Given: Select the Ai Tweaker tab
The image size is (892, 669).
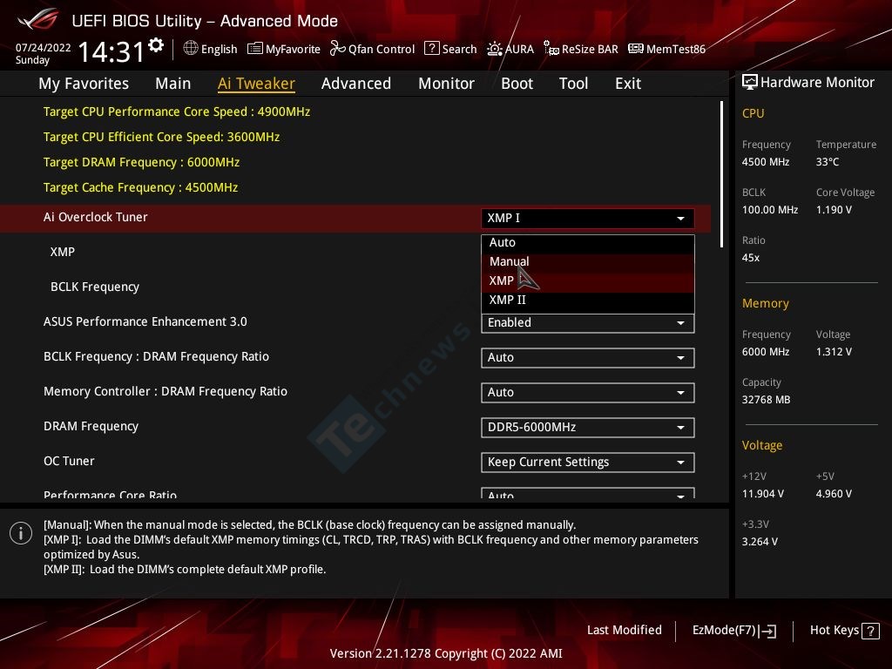Looking at the screenshot, I should click(256, 84).
